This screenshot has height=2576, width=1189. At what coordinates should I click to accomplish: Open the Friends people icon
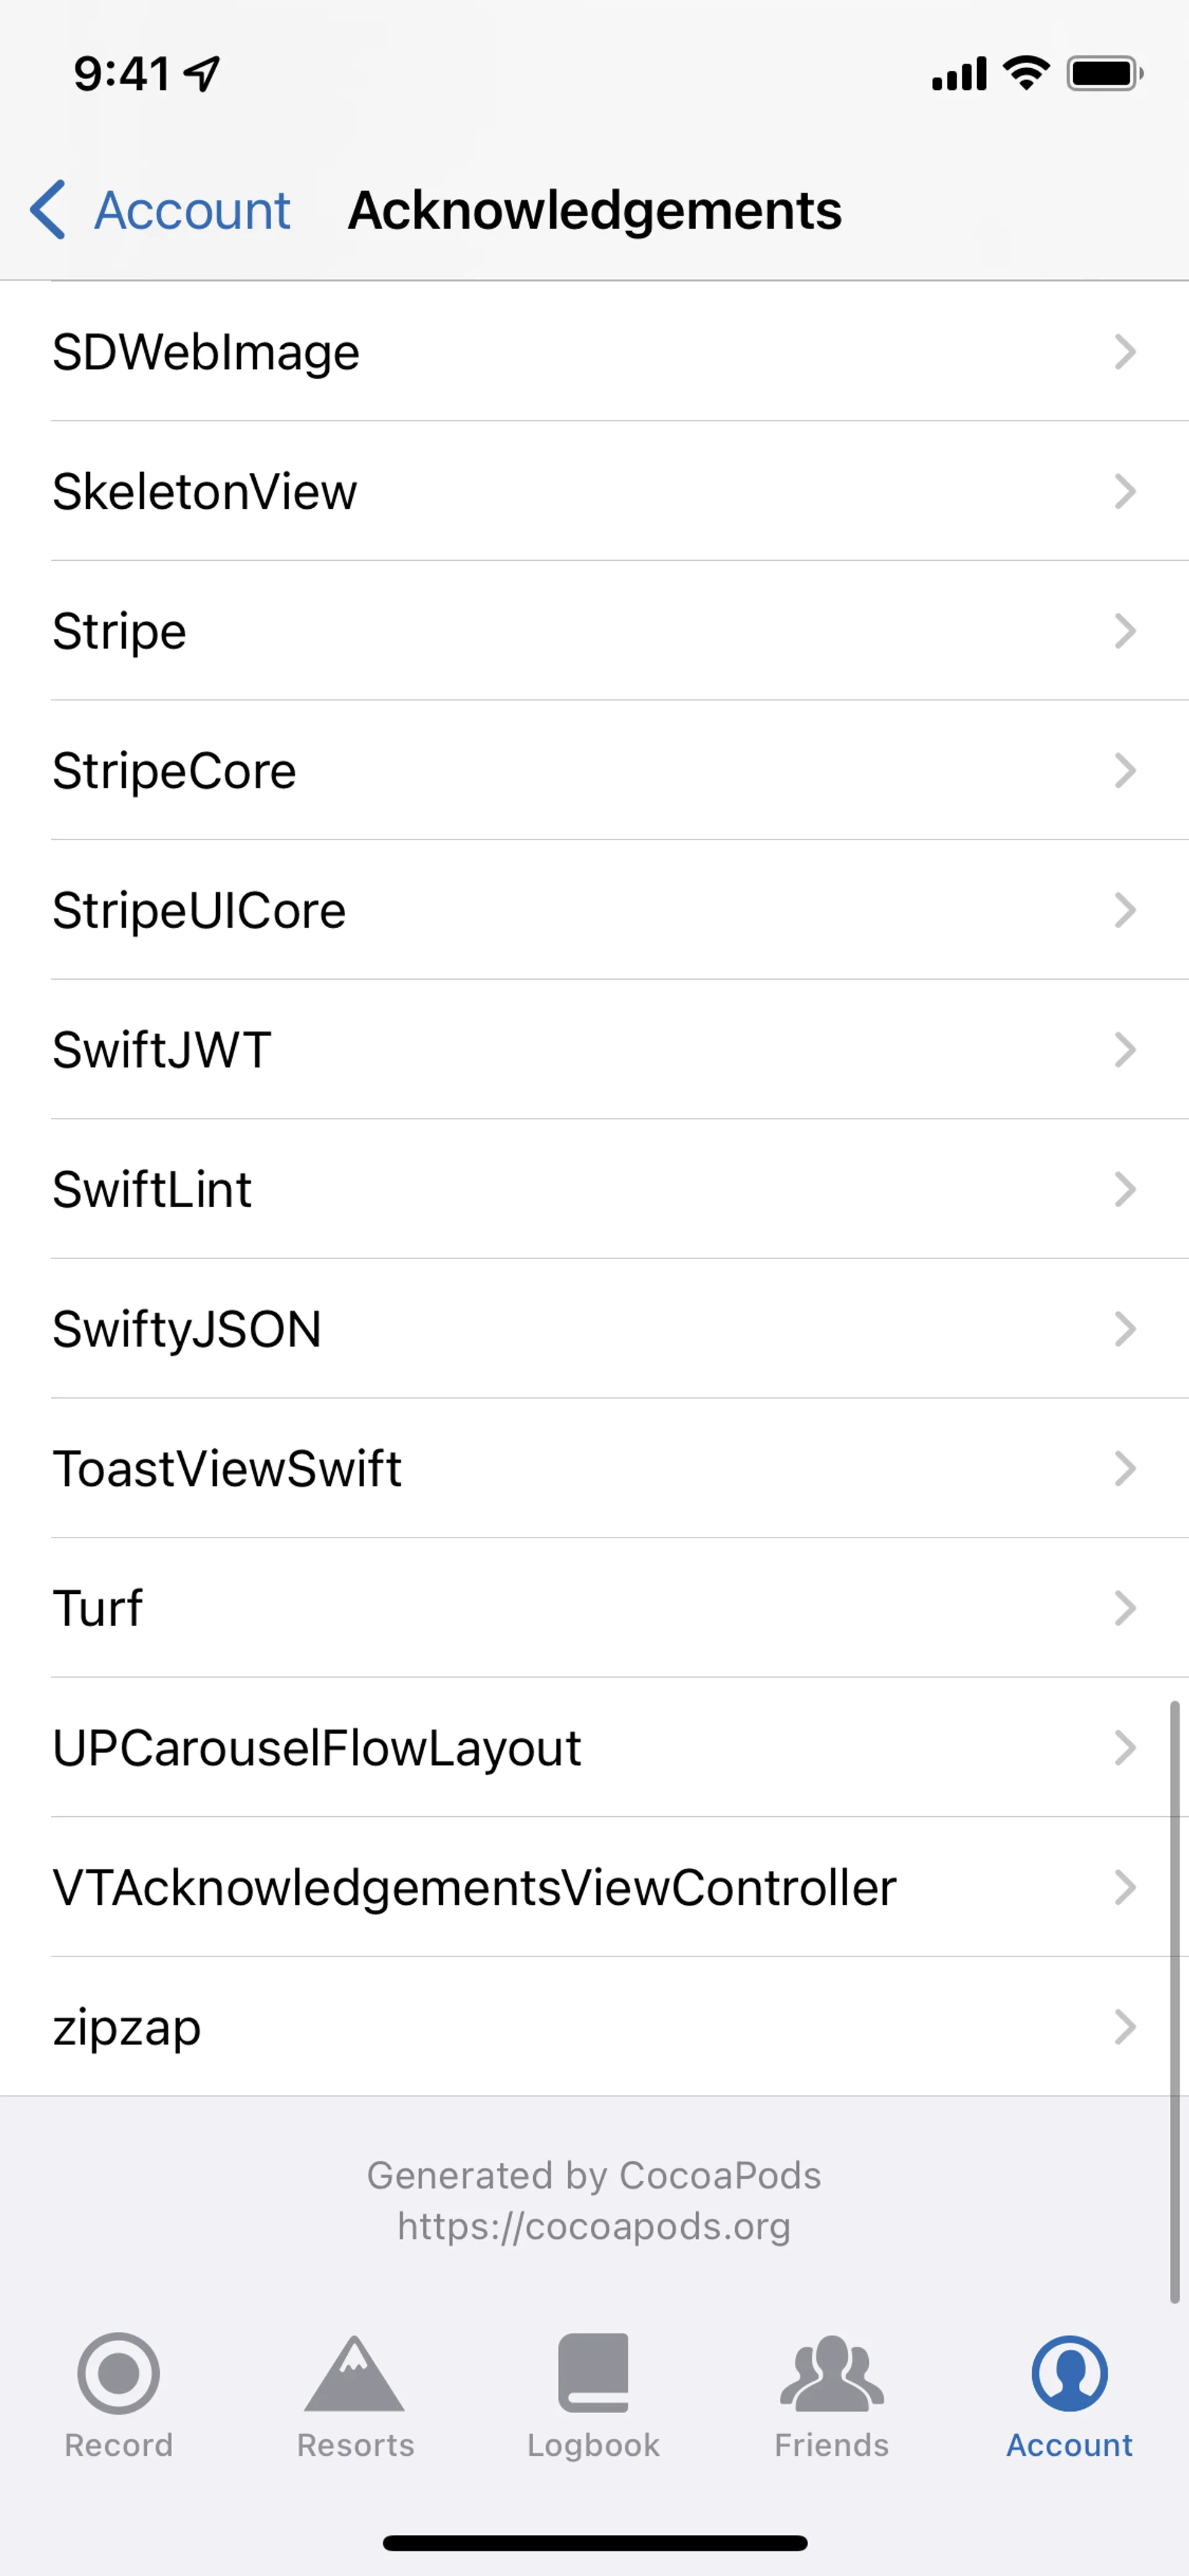[x=831, y=2373]
